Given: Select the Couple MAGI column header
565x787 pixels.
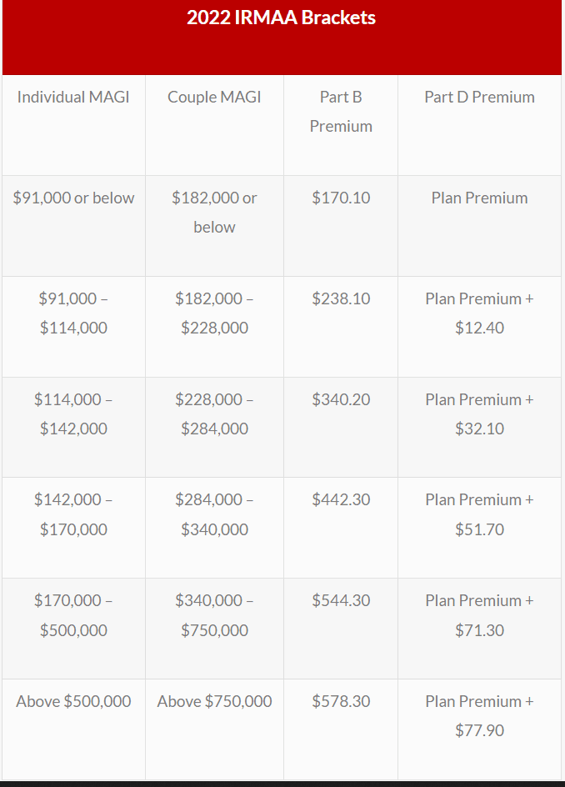Looking at the screenshot, I should coord(214,97).
